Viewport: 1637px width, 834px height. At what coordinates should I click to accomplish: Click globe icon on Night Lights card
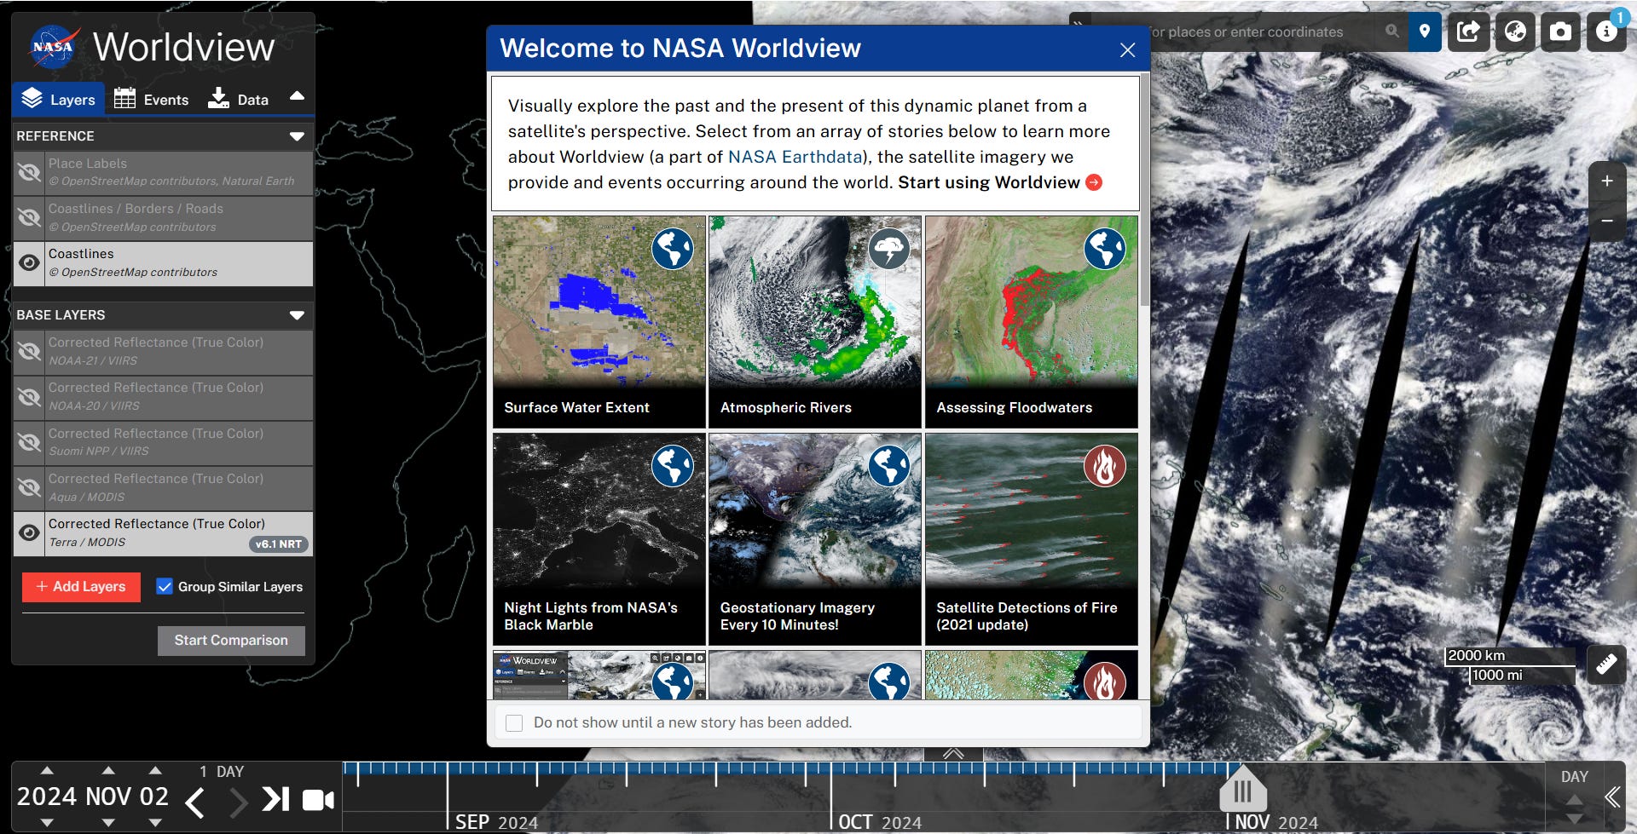pyautogui.click(x=673, y=466)
